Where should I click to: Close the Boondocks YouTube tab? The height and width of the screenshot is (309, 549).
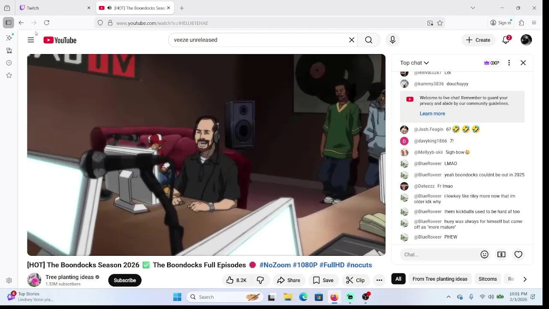pos(169,8)
